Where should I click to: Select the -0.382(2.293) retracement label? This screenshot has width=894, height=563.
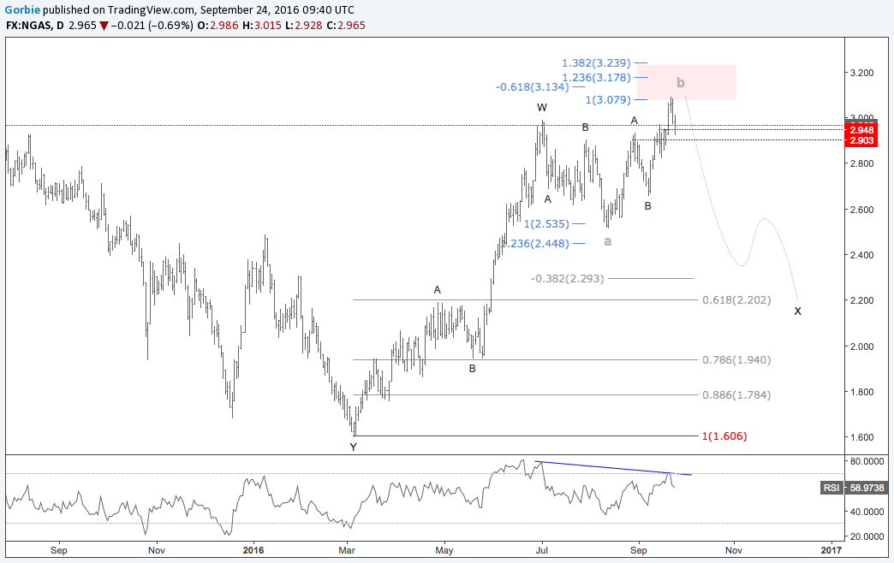click(x=567, y=279)
